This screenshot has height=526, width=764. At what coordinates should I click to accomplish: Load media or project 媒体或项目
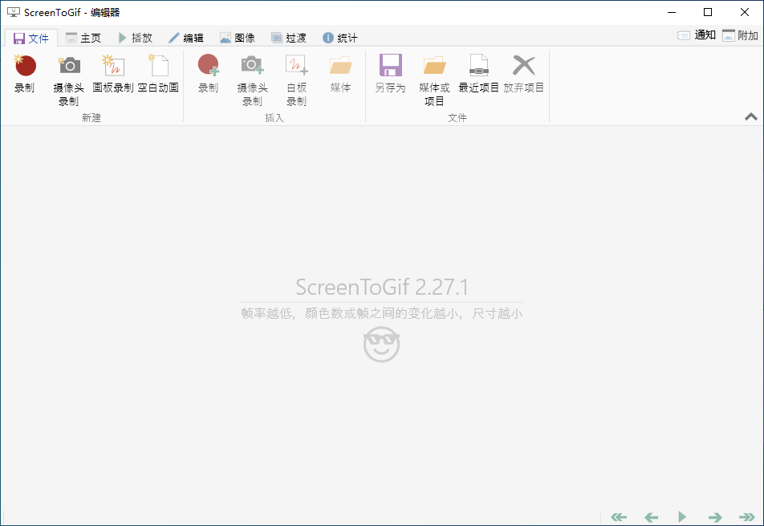[x=434, y=80]
